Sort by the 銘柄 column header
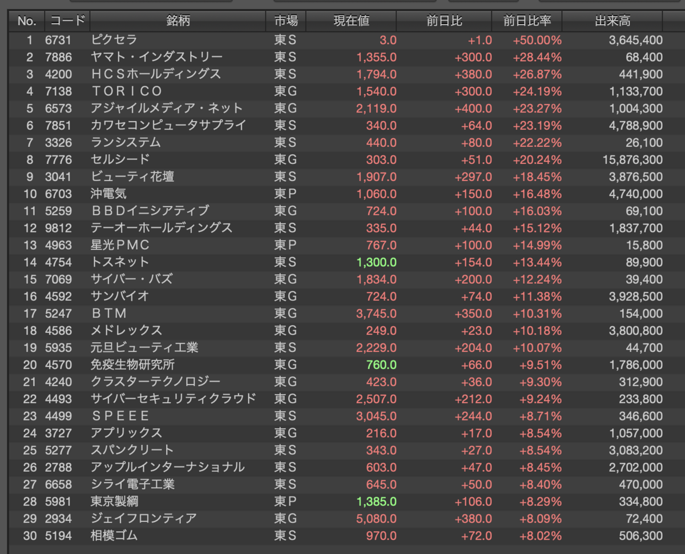 [x=178, y=21]
